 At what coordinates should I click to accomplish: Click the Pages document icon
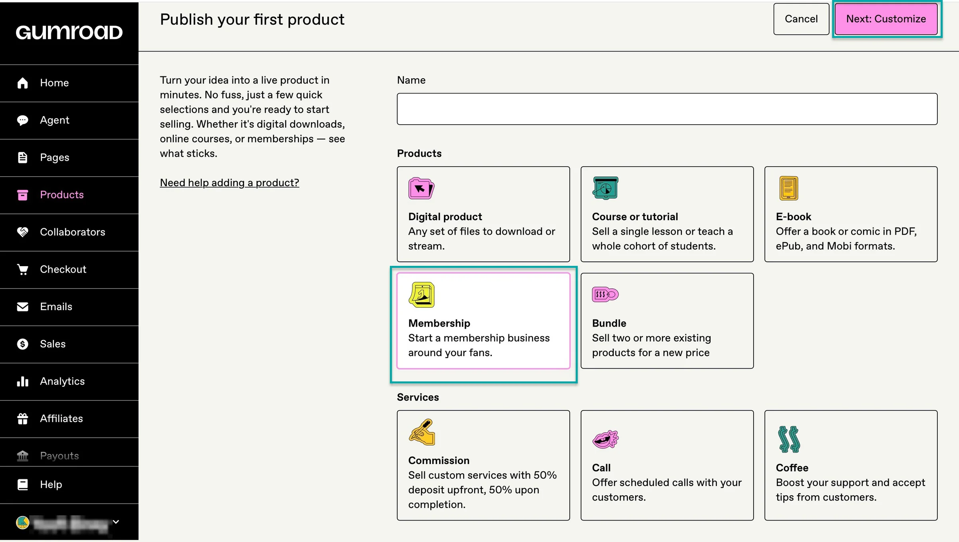click(23, 157)
